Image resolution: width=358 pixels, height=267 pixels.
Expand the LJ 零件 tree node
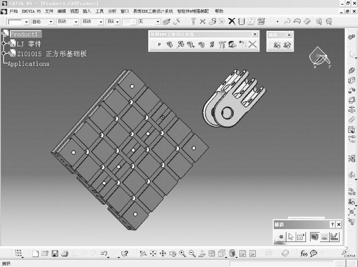pos(3,43)
